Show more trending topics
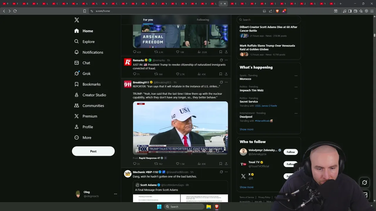The width and height of the screenshot is (376, 211). pyautogui.click(x=246, y=129)
